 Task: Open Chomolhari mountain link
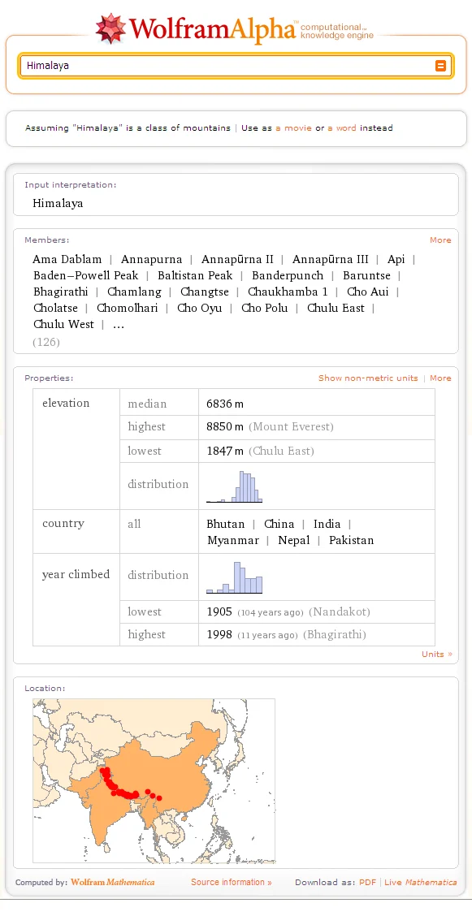(128, 308)
